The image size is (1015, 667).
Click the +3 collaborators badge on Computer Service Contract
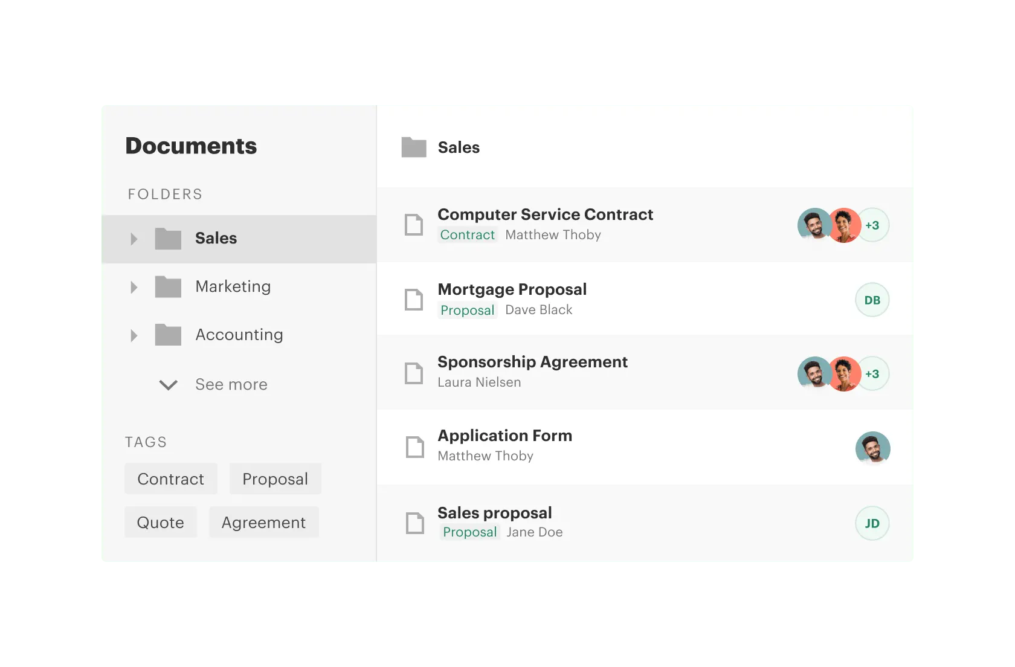click(x=873, y=225)
